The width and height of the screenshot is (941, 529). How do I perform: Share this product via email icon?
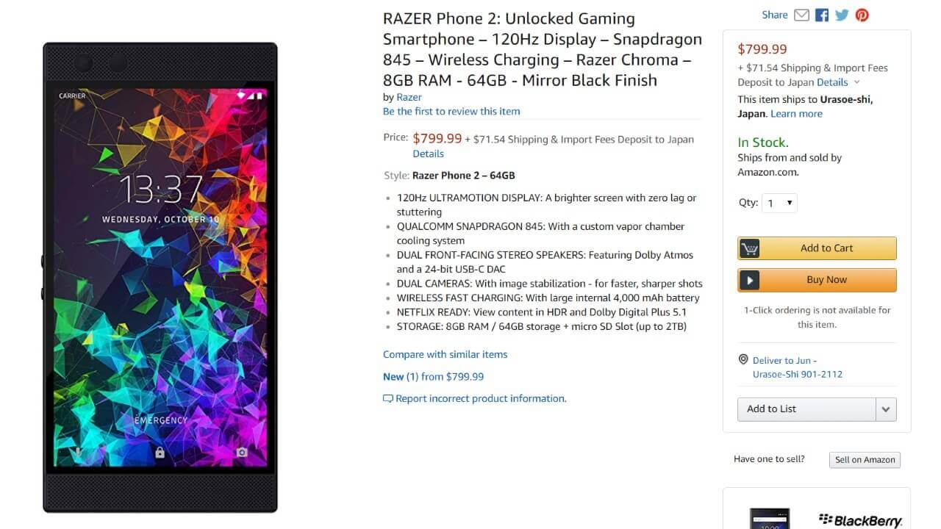(801, 15)
